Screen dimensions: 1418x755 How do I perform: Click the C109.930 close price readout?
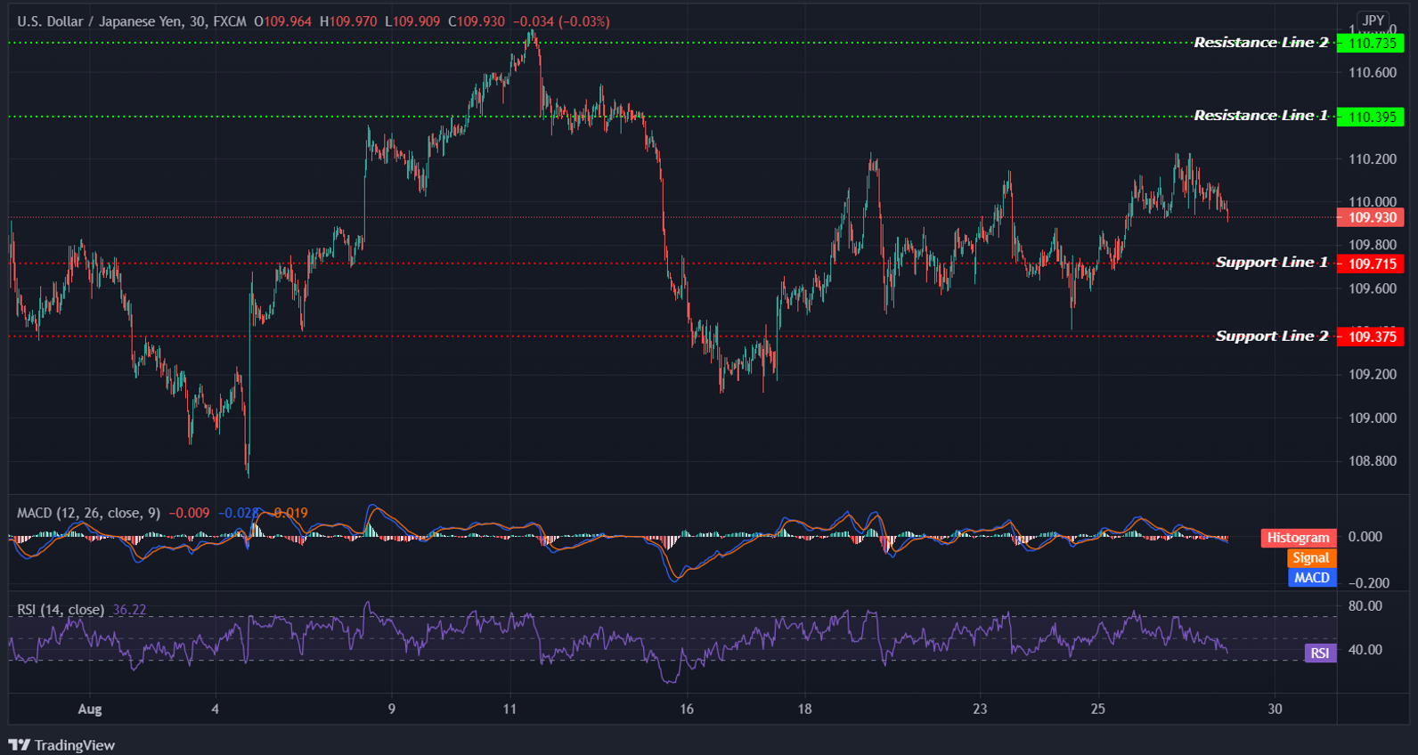[x=477, y=21]
